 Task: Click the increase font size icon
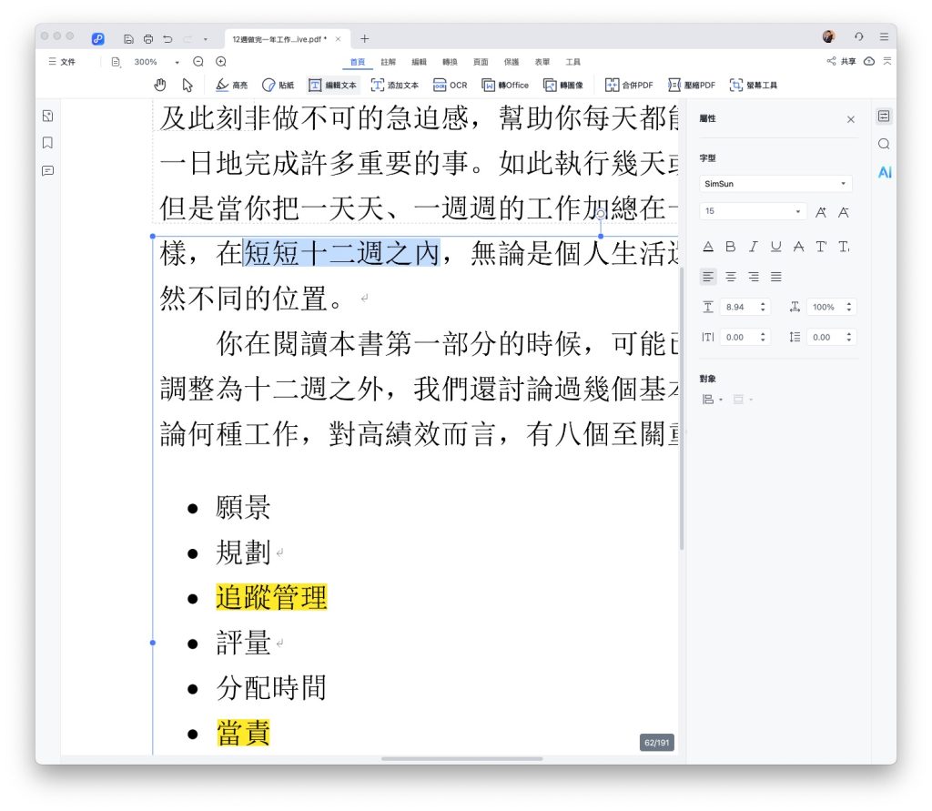click(x=821, y=212)
